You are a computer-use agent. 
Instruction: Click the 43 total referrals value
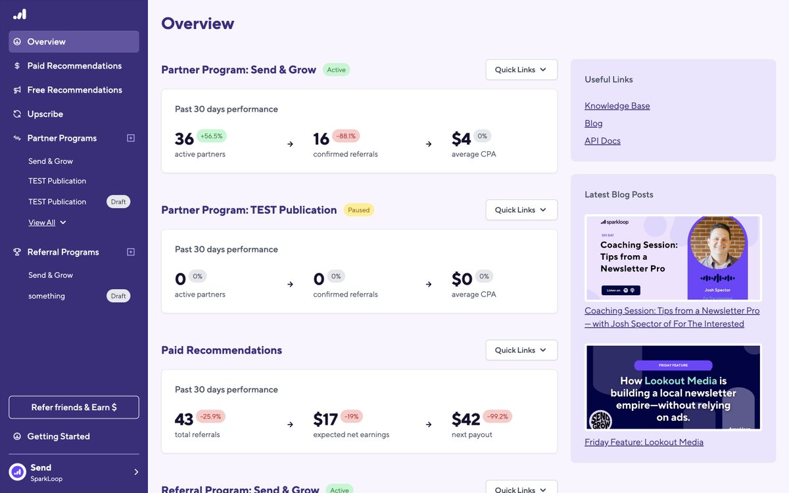(x=184, y=419)
